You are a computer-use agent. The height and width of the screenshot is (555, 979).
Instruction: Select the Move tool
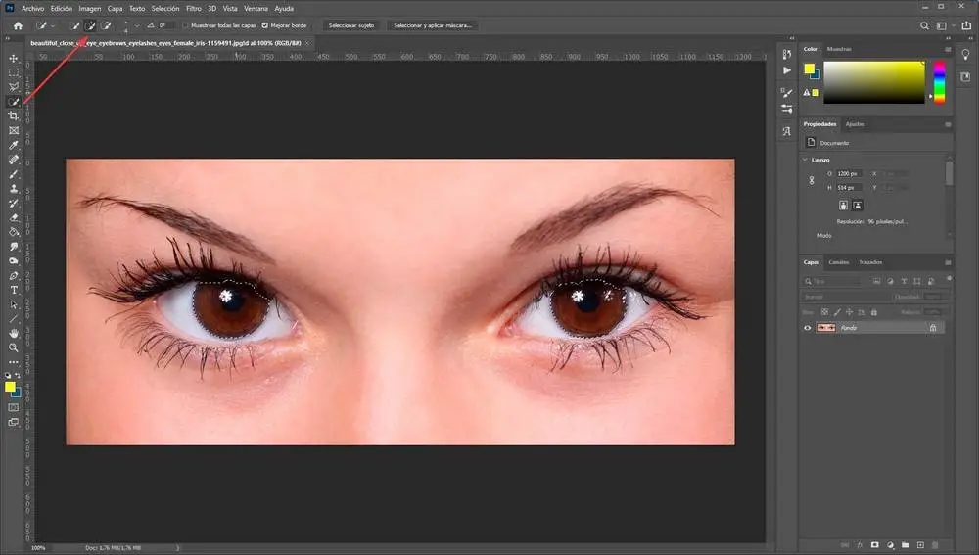coord(14,58)
